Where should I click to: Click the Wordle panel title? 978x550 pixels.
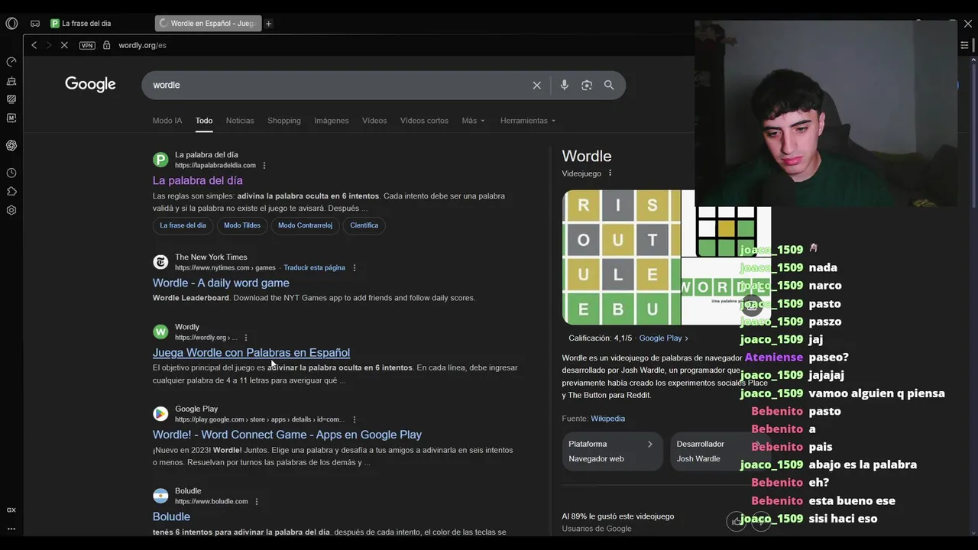(x=587, y=156)
